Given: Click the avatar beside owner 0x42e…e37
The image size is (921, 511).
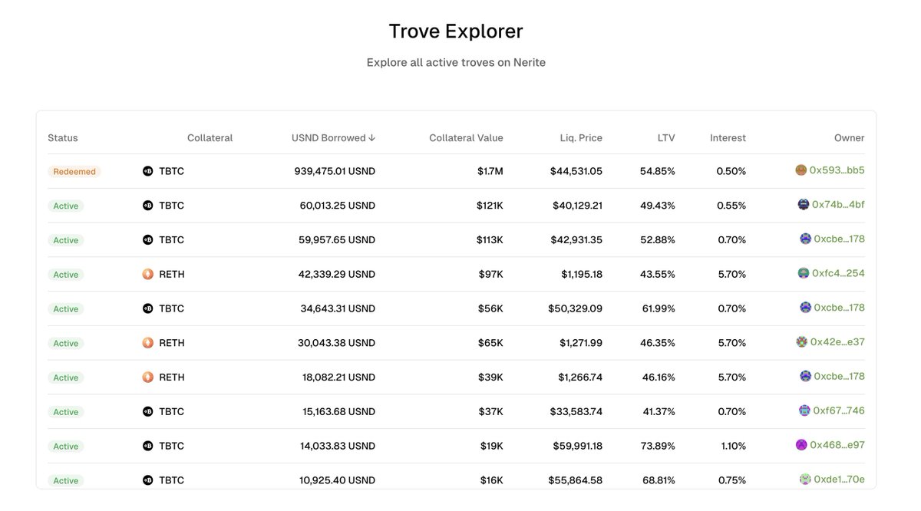Looking at the screenshot, I should 802,341.
